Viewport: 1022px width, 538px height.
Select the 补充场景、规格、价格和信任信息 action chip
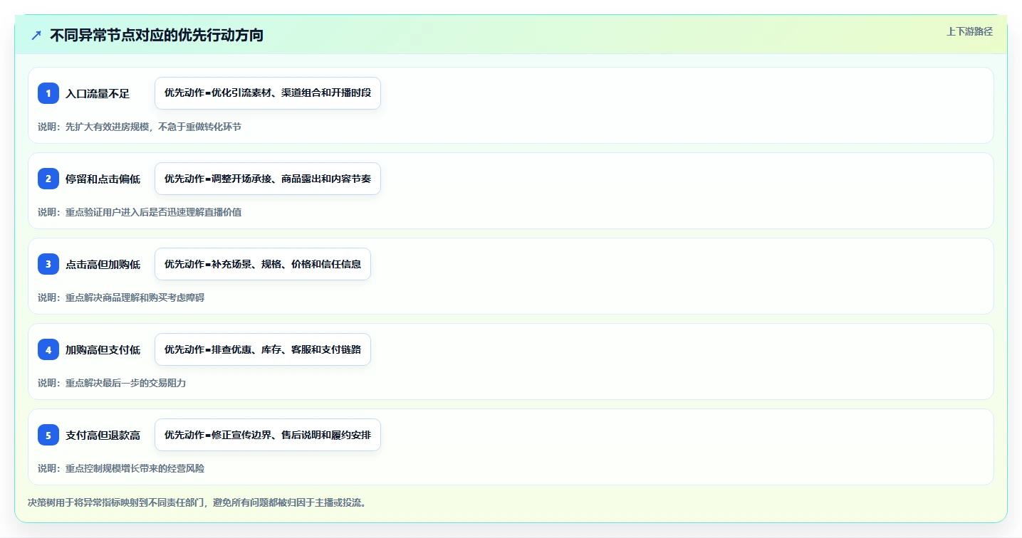point(263,264)
